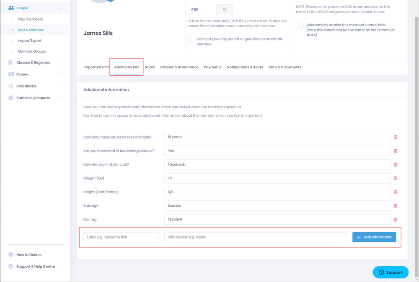This screenshot has height=282, width=419.
Task: Click the Statistics & Reports chart icon
Action: coord(10,98)
